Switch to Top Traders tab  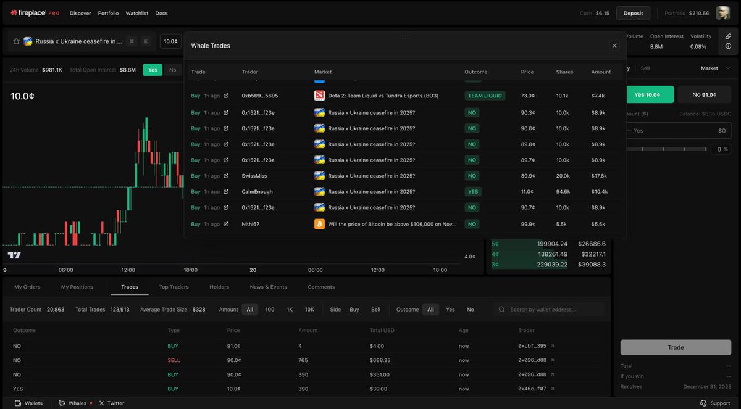(x=174, y=287)
